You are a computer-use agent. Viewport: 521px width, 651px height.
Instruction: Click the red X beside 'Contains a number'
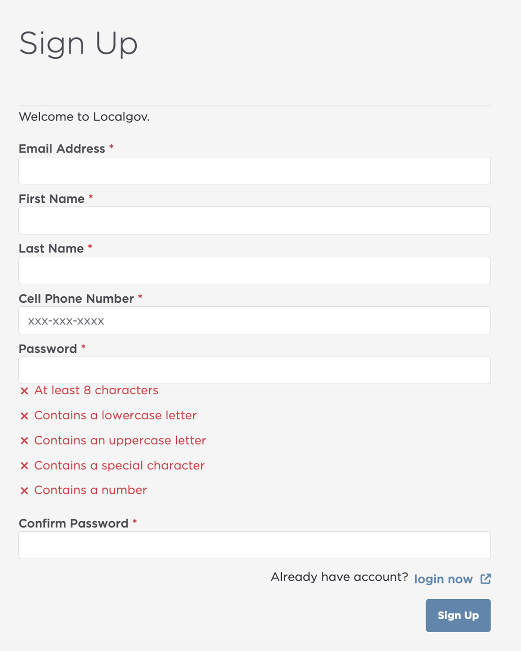tap(24, 491)
